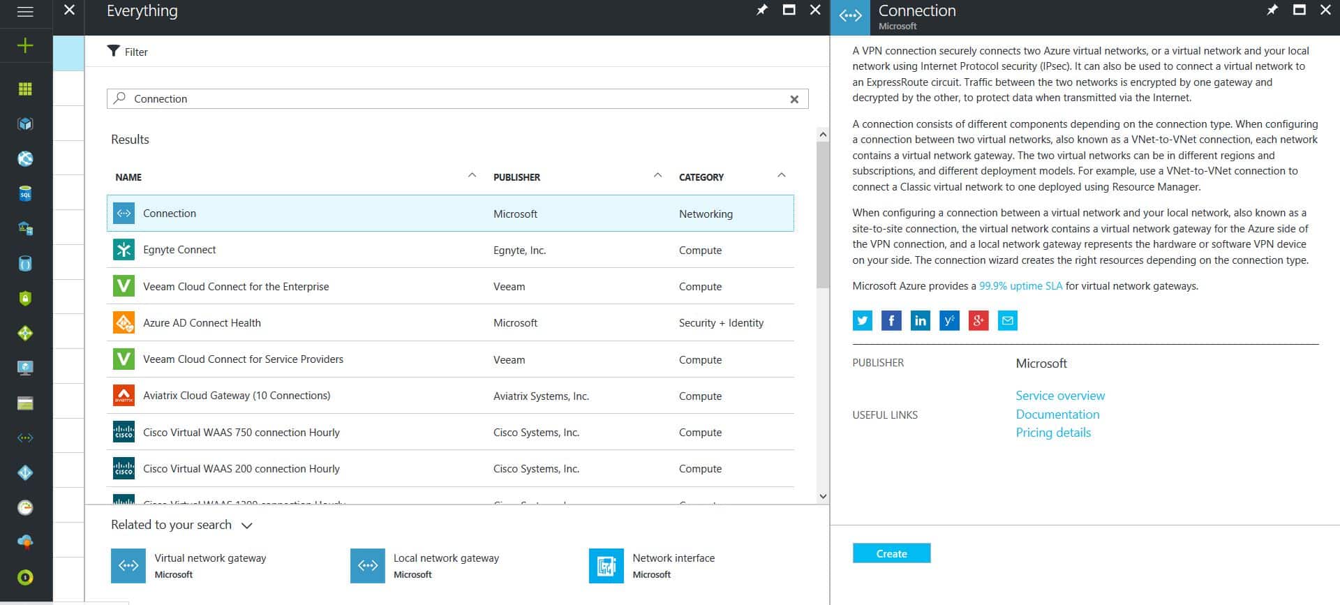1340x605 pixels.
Task: Sort results by CATEGORY column arrow
Action: [x=781, y=176]
